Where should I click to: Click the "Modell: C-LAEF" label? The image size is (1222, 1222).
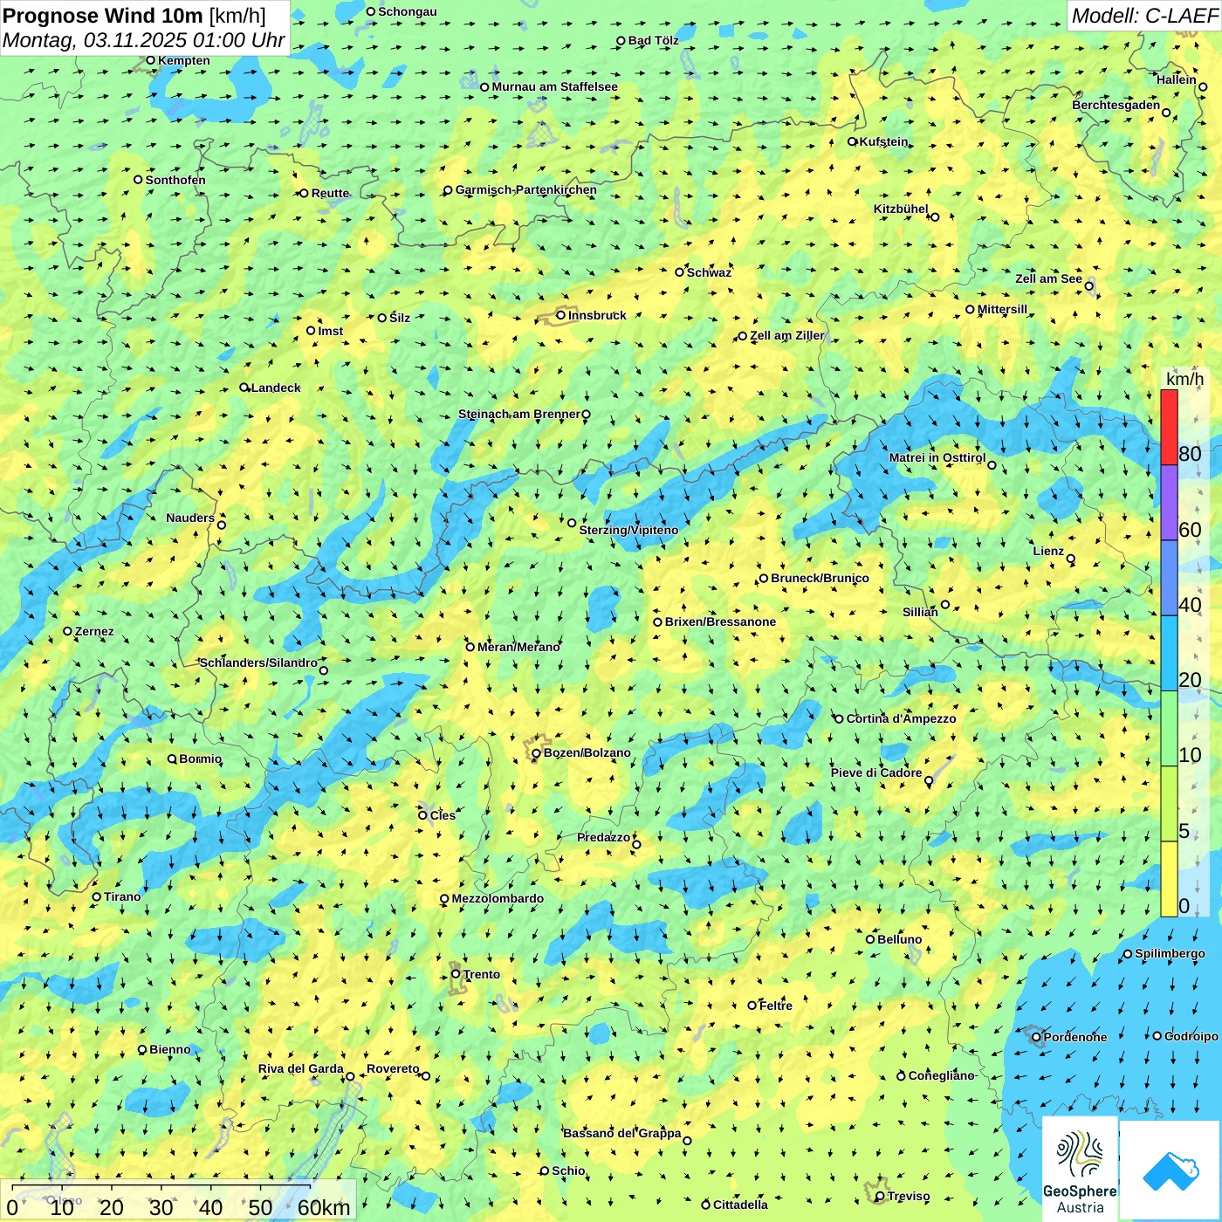(x=1144, y=16)
